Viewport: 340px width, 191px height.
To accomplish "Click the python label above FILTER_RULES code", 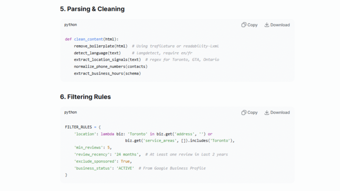I will (70, 112).
